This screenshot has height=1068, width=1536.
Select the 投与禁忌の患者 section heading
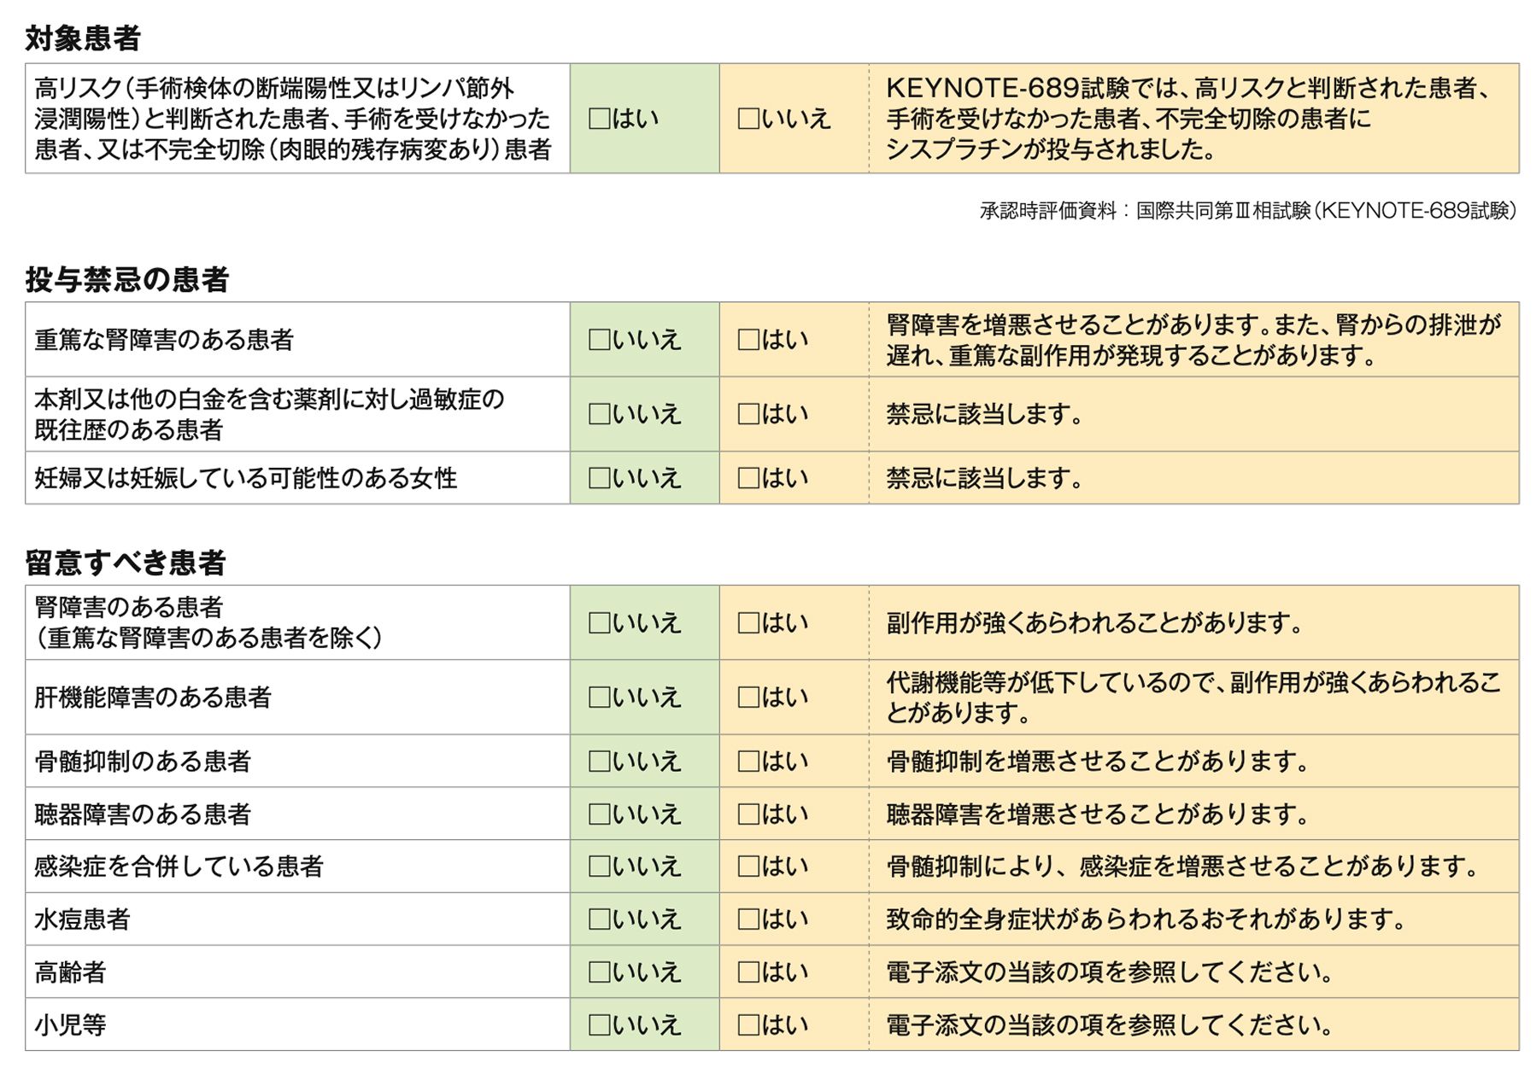(x=127, y=279)
